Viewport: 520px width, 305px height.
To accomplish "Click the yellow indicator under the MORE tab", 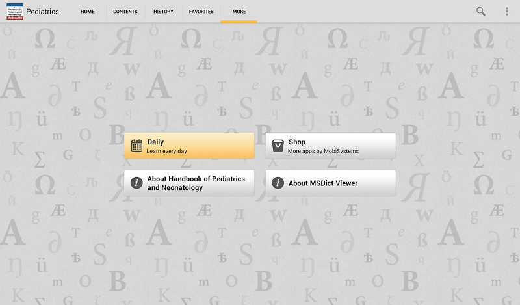I will point(239,21).
